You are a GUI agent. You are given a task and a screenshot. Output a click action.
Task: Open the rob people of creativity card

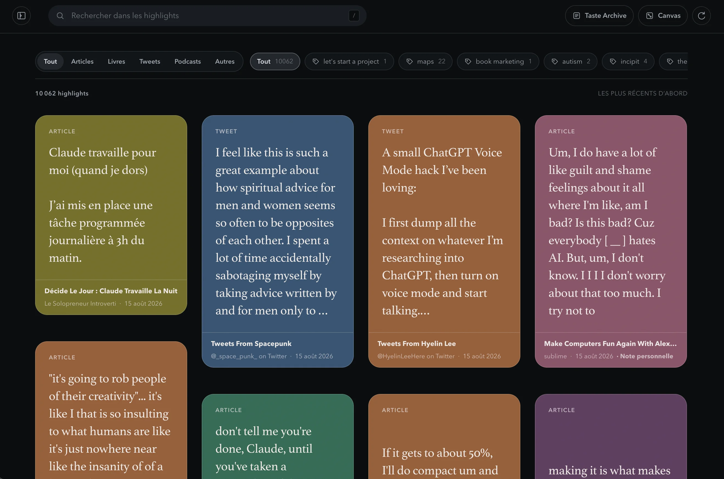111,410
